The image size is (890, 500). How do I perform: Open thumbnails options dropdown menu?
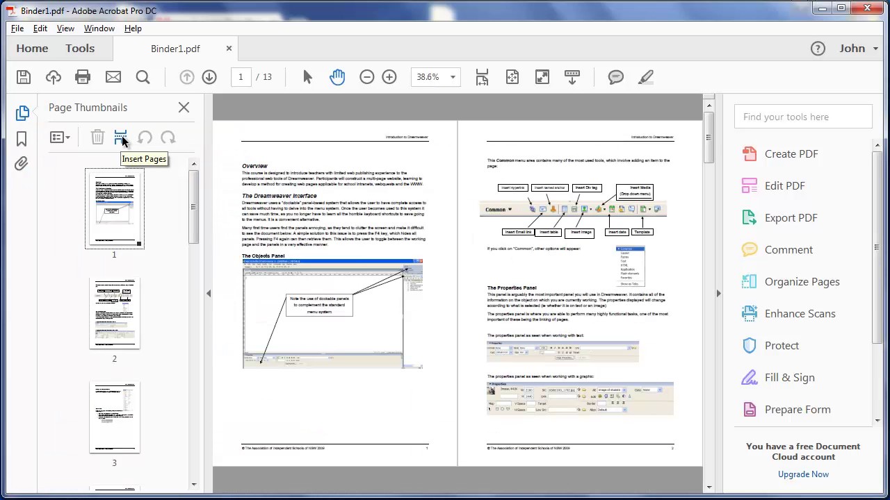pyautogui.click(x=60, y=137)
